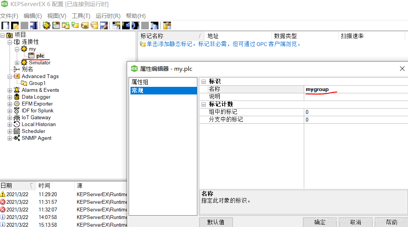This screenshot has height=227, width=408.
Task: Select the Advanced Tags icon
Action: click(x=17, y=76)
